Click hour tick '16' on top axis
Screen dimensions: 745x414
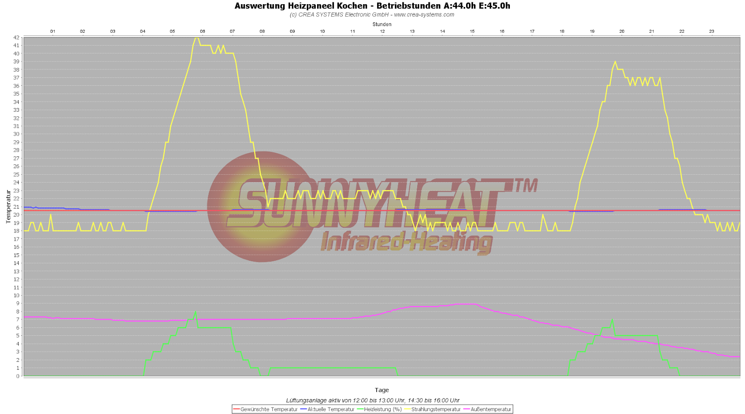click(x=502, y=31)
